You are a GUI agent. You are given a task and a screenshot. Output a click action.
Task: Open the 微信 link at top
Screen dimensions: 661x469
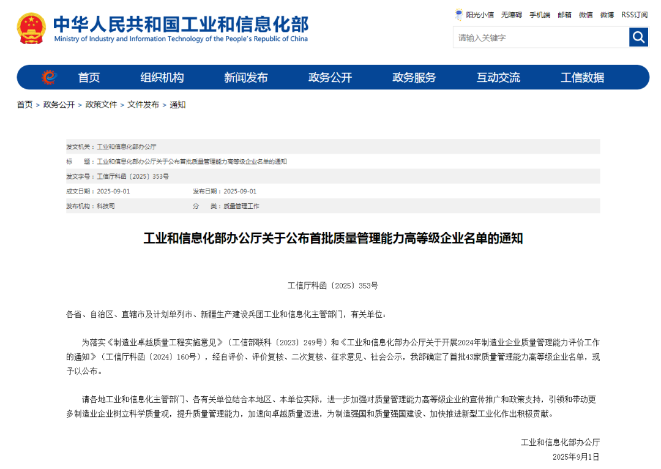[586, 15]
